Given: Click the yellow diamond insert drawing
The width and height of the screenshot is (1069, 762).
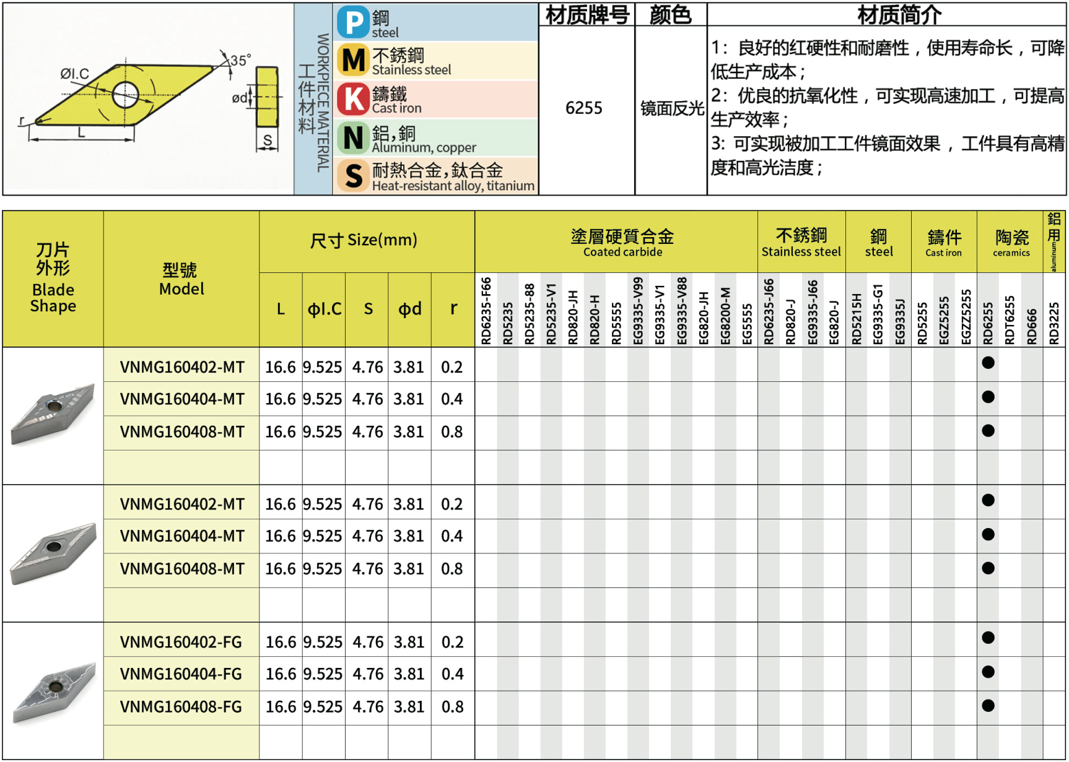Looking at the screenshot, I should (x=124, y=95).
